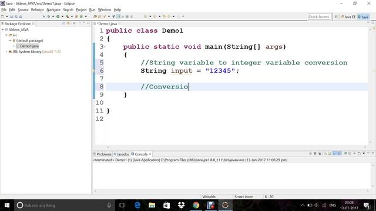Click the Remove Launch console icon
The height and width of the screenshot is (211, 376).
pos(315,154)
